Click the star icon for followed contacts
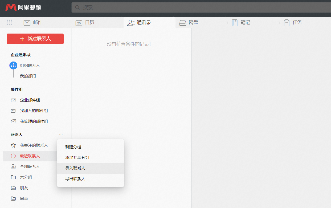Screen dimensions: 331x208 [13, 145]
